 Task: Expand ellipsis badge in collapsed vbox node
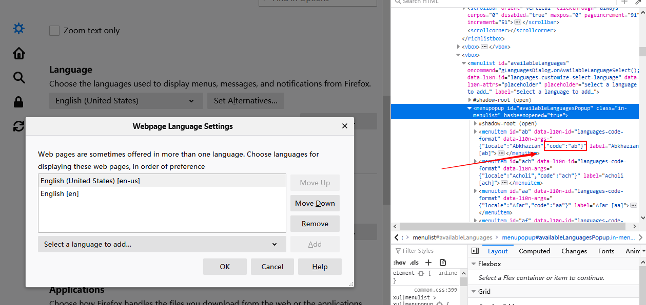(484, 47)
